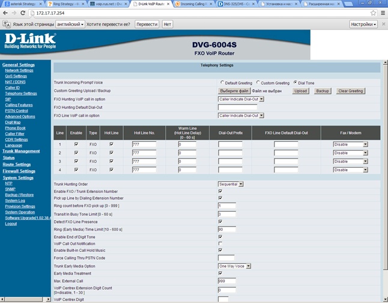This screenshot has height=303, width=388.
Task: Click page vertical scrollbar down arrow
Action: (x=385, y=299)
